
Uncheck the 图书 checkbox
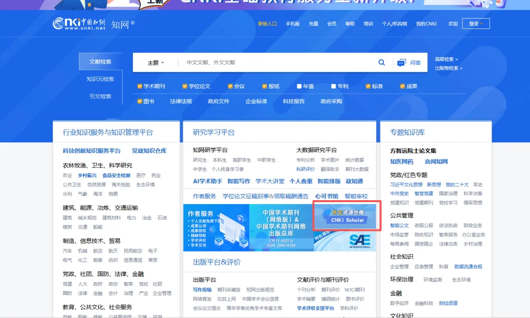[139, 101]
